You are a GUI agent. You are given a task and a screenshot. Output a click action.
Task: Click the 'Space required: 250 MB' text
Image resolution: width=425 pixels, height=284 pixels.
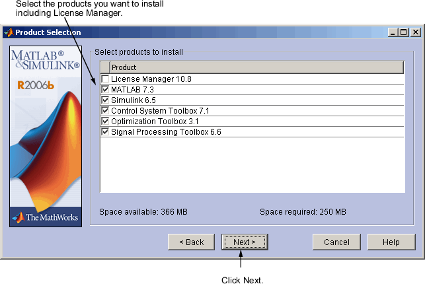tap(303, 212)
